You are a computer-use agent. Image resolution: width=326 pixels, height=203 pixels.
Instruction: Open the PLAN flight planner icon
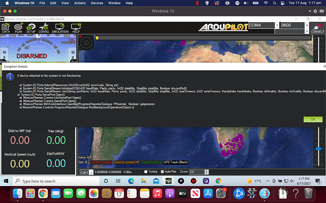pyautogui.click(x=18, y=28)
